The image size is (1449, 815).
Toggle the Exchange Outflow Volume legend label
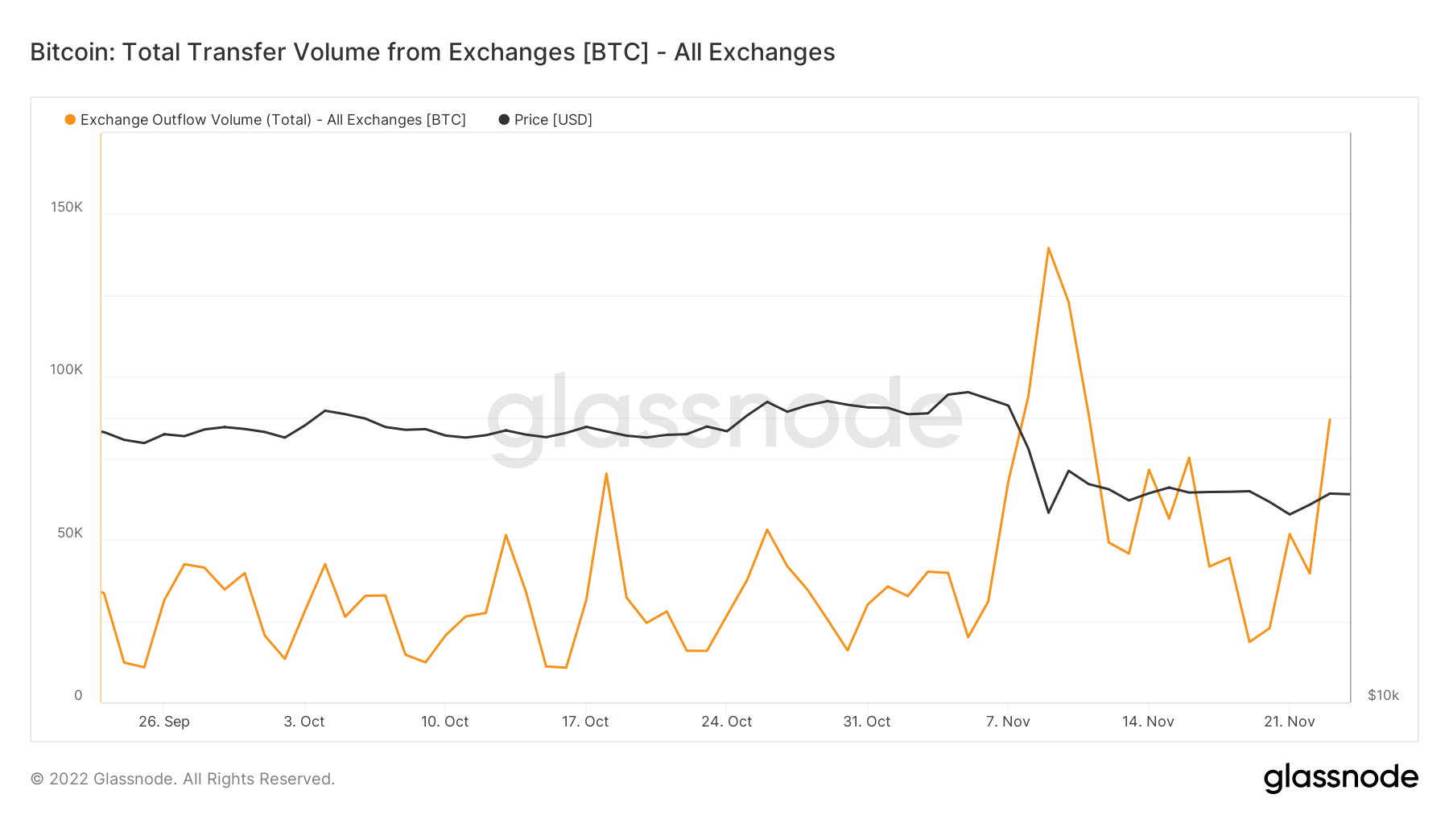coord(273,120)
